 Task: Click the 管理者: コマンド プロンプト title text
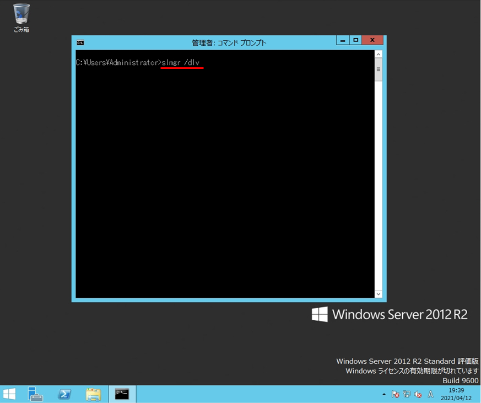click(x=229, y=42)
